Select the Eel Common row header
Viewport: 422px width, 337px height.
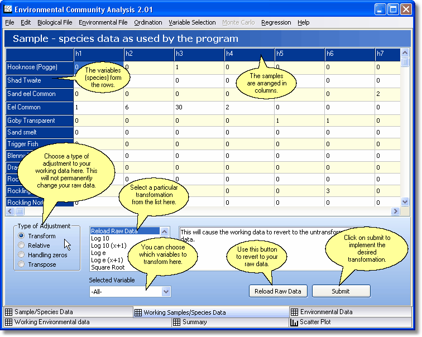click(40, 108)
